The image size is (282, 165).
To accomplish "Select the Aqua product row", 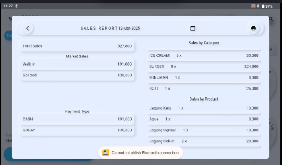I will 203,119.
